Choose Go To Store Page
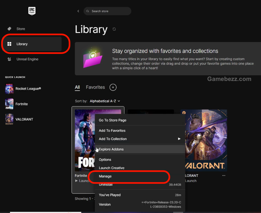 [x=140, y=120]
